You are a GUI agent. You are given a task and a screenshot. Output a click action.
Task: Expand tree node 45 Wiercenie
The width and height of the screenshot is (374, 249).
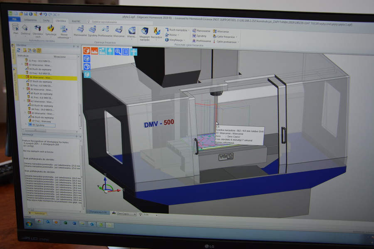[25, 112]
